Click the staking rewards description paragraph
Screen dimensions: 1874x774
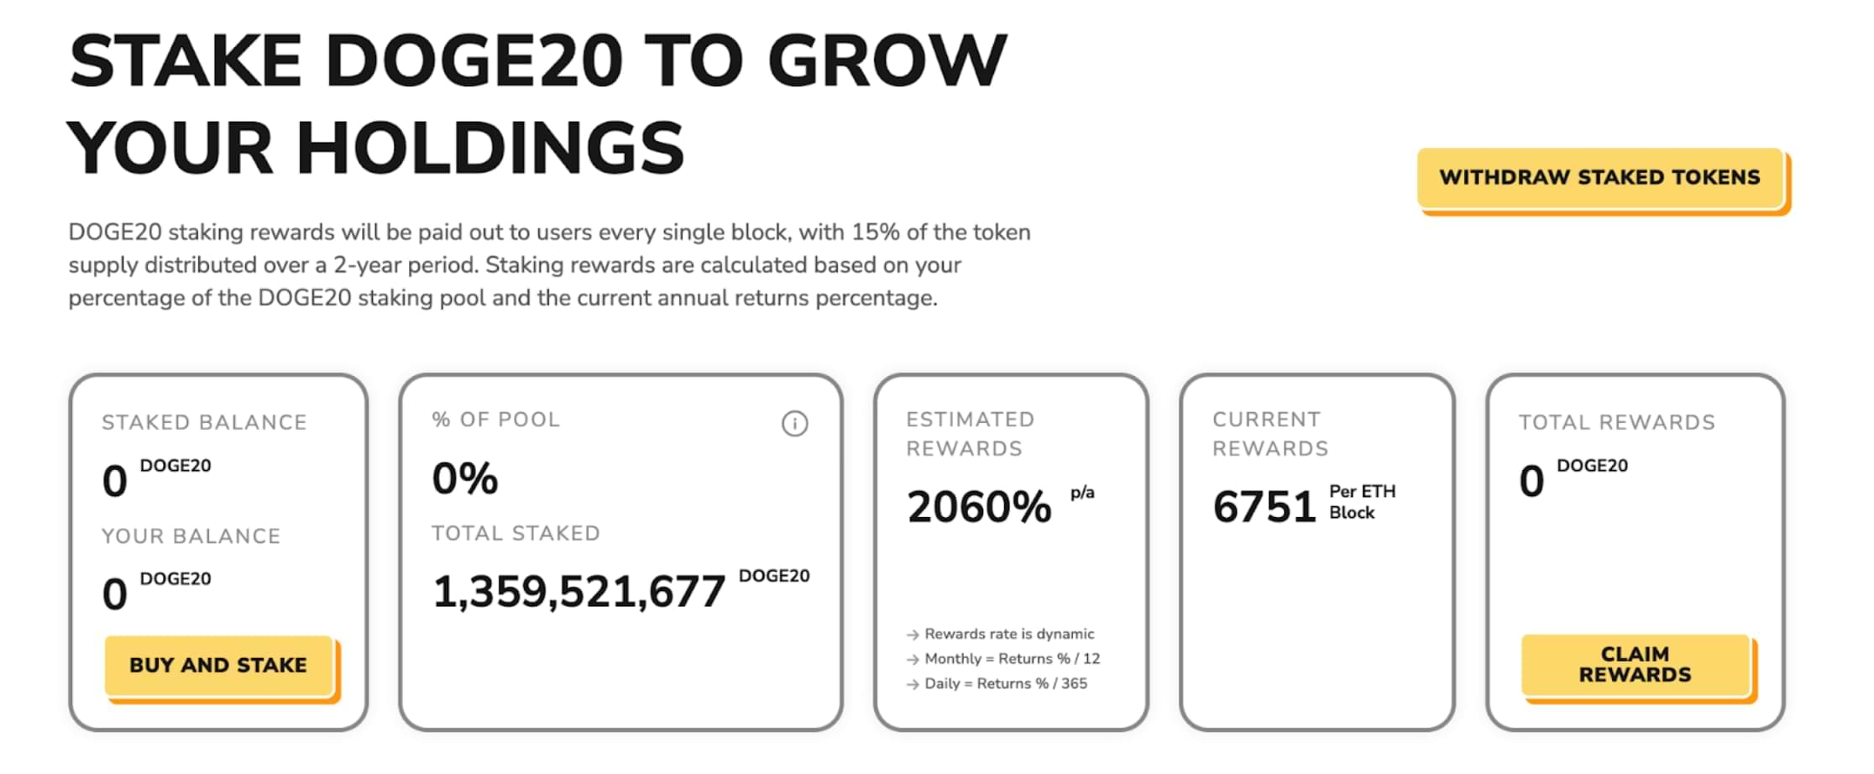(x=549, y=264)
